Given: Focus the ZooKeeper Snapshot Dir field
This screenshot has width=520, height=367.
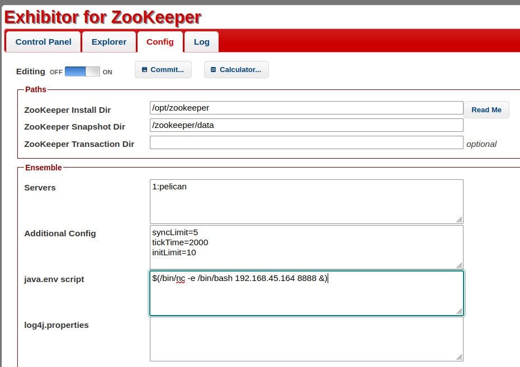Looking at the screenshot, I should tap(306, 125).
